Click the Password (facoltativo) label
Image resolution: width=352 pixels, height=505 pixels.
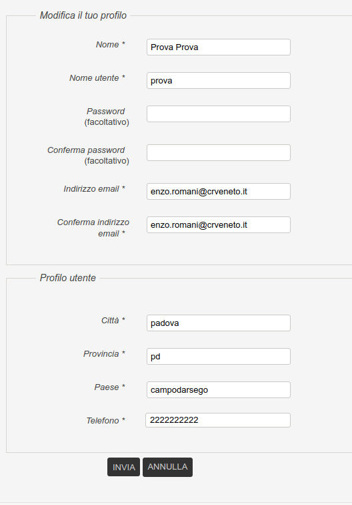point(107,117)
